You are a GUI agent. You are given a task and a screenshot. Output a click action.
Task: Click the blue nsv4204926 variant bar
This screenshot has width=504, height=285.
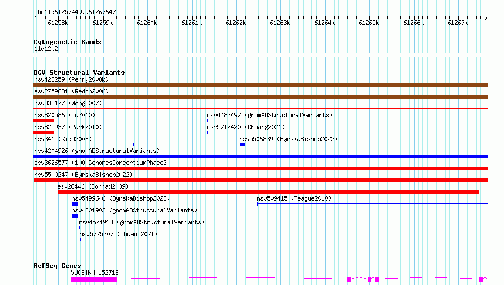tap(260, 156)
